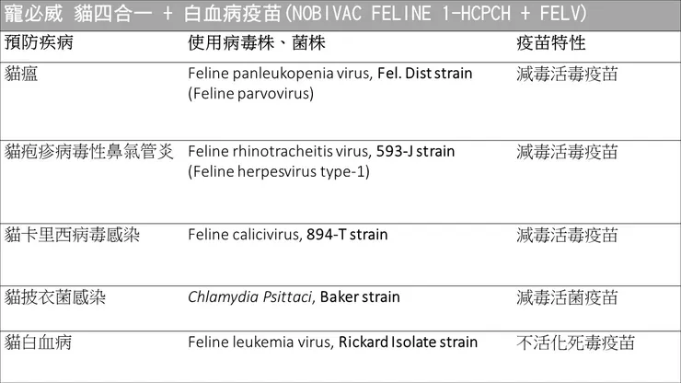Click the 貓瘟 disease cell
This screenshot has width=681, height=383.
(x=22, y=74)
